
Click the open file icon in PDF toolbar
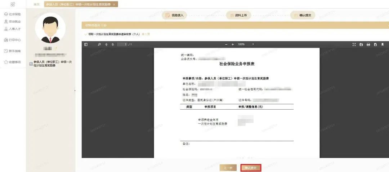[x=361, y=44]
